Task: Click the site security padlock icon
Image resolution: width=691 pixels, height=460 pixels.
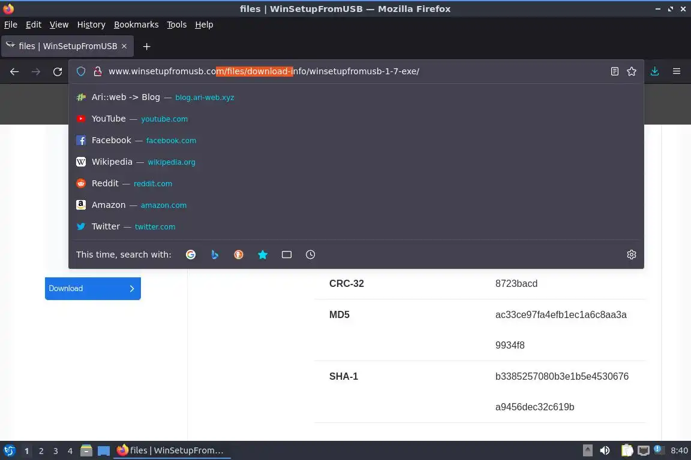Action: [x=97, y=71]
